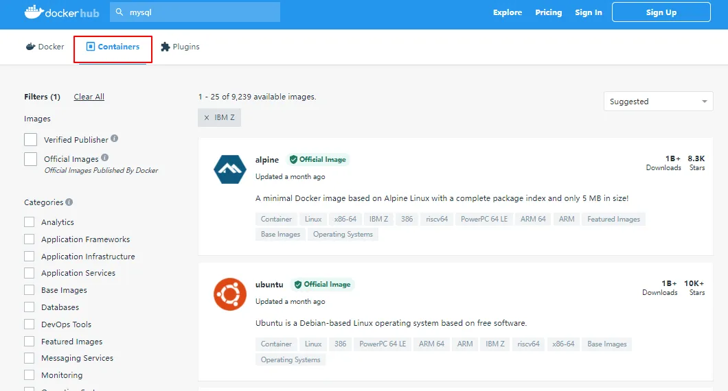728x391 pixels.
Task: Click alpine's 1B+ Downloads count
Action: [x=663, y=163]
